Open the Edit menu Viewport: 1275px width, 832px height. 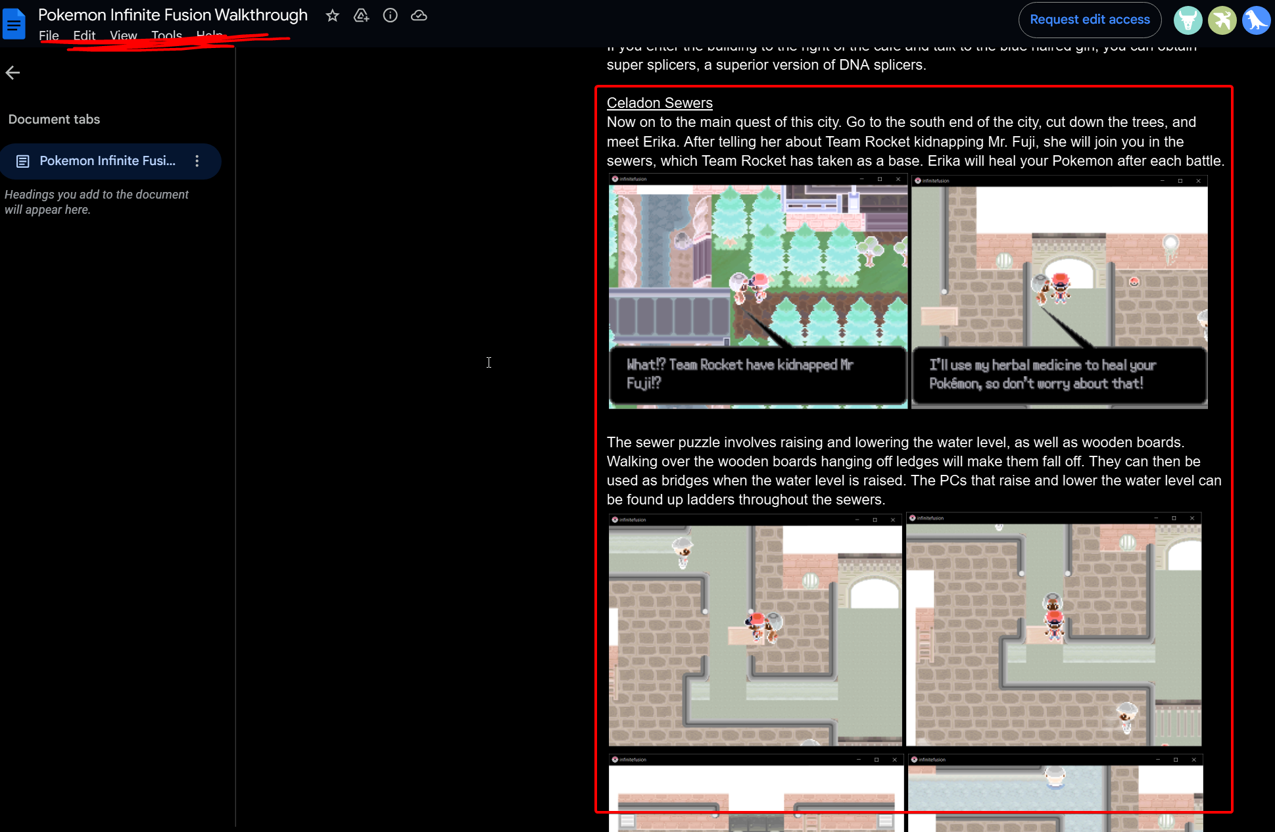(x=84, y=36)
